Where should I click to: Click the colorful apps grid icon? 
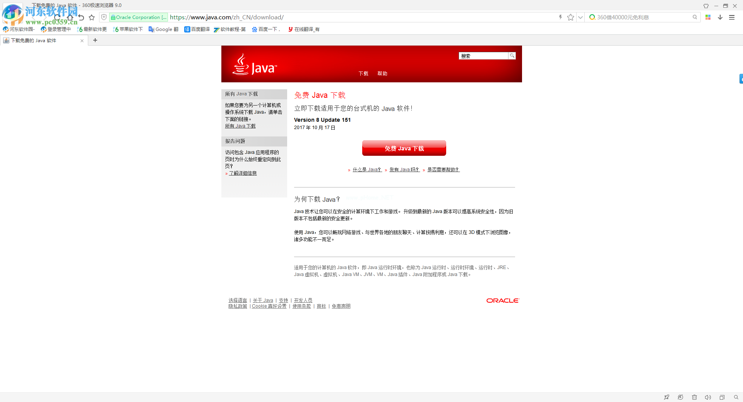click(x=708, y=17)
